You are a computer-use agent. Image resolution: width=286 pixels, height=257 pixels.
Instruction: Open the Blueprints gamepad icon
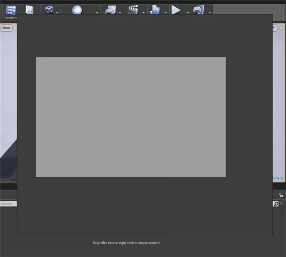tap(110, 10)
